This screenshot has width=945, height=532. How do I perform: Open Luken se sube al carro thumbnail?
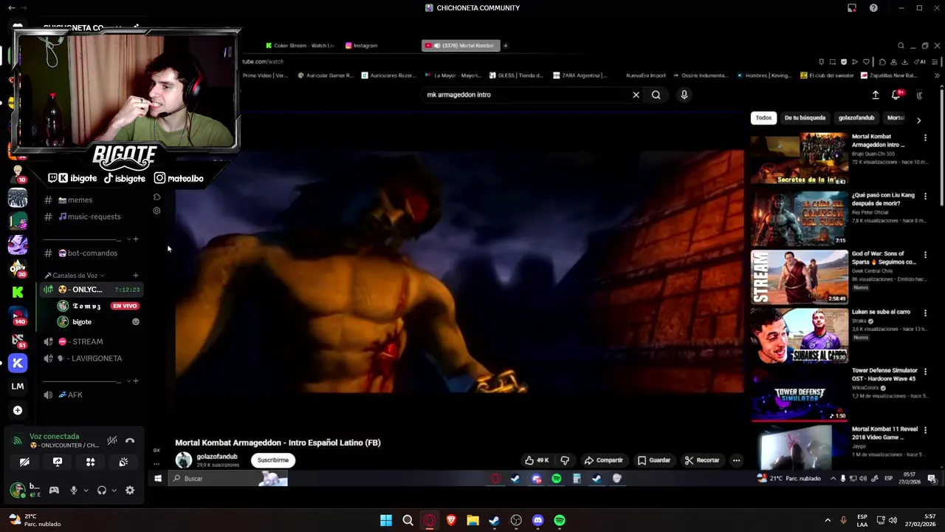pyautogui.click(x=800, y=335)
